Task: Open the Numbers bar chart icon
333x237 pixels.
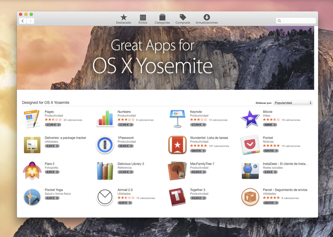Action: (105, 118)
